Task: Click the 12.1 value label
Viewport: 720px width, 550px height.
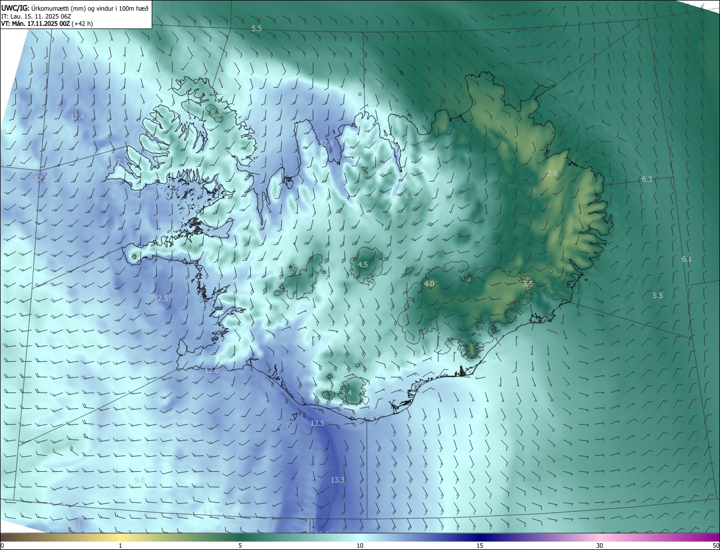Action: (120, 162)
